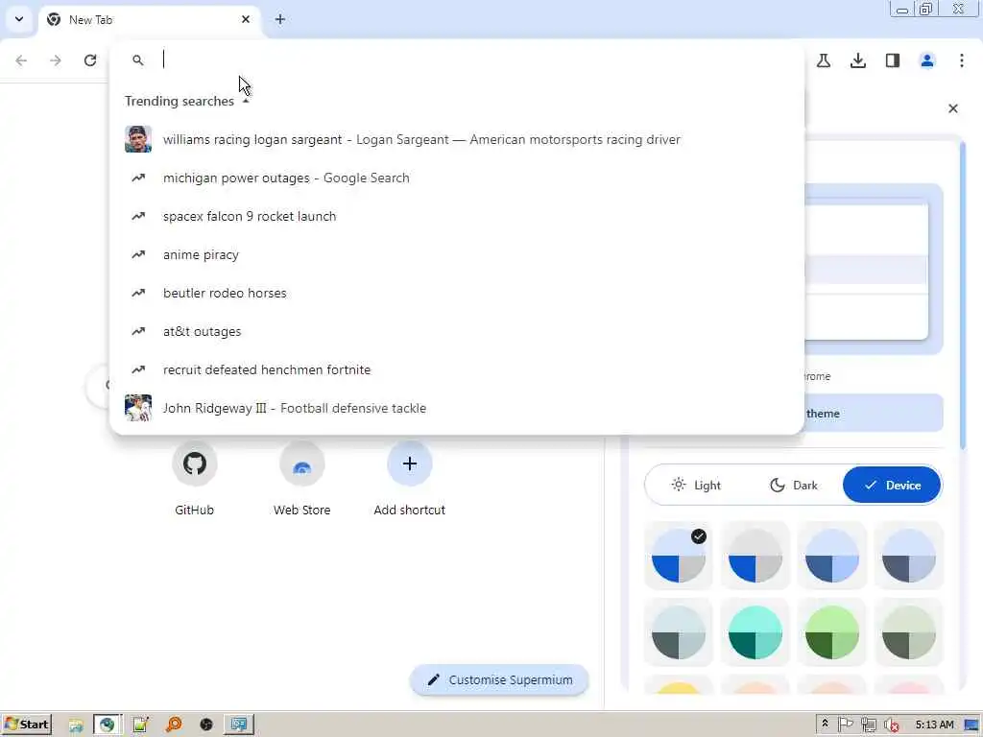Close the customise side panel
The image size is (983, 737).
[953, 108]
